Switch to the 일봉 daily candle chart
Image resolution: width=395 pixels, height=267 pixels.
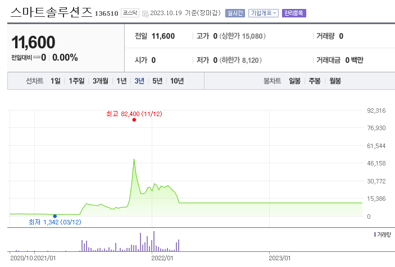294,81
